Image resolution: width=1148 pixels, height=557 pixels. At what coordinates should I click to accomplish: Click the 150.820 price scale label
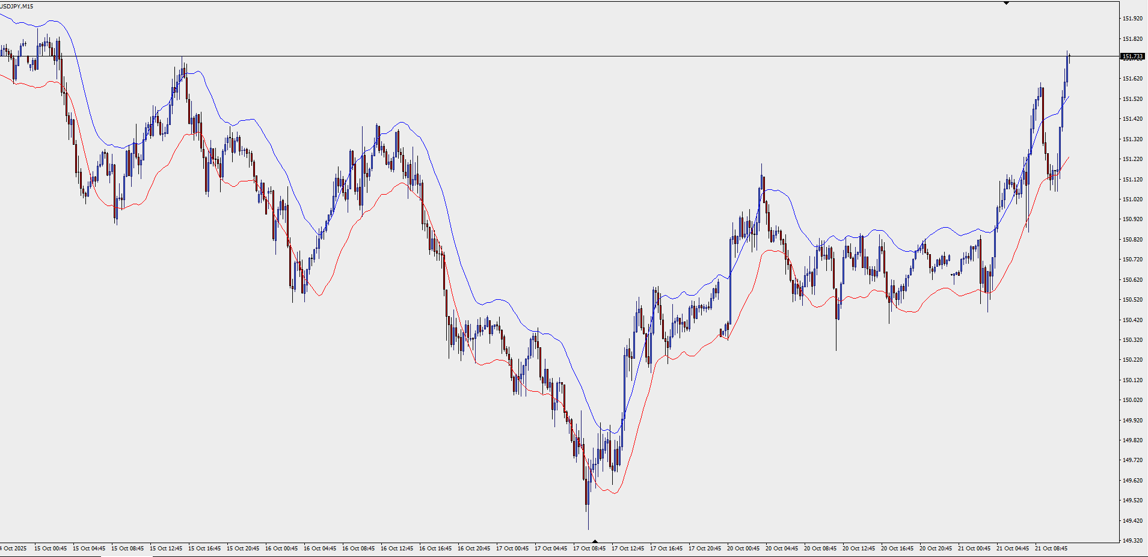click(1132, 240)
